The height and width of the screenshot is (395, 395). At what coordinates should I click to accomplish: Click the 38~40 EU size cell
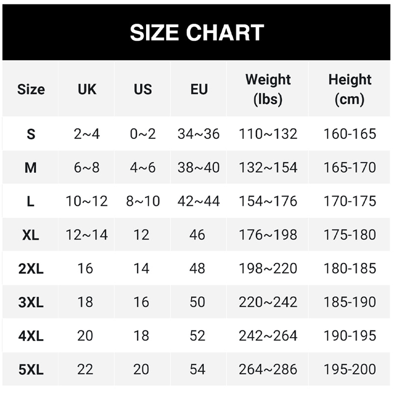[x=198, y=167]
